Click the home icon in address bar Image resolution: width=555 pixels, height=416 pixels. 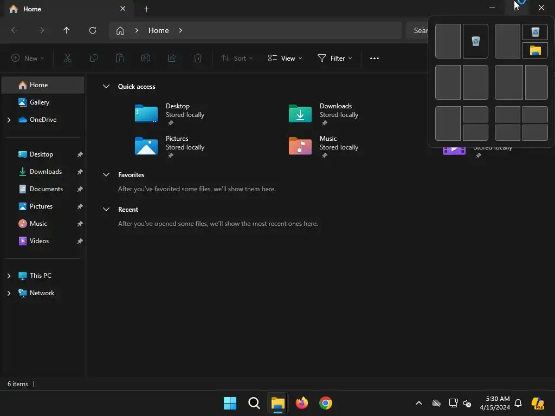coord(120,31)
